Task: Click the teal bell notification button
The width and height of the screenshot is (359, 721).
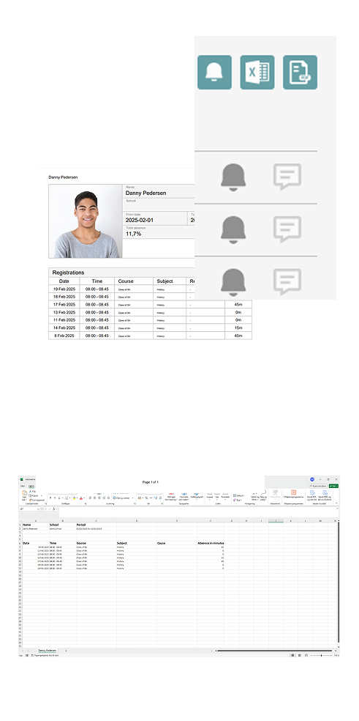Action: (x=214, y=73)
